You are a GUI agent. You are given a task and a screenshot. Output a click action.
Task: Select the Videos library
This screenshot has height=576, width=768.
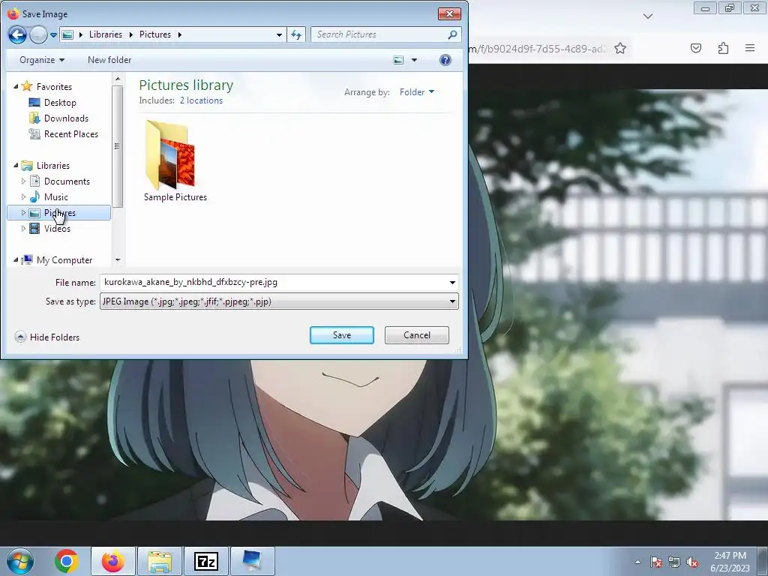57,228
